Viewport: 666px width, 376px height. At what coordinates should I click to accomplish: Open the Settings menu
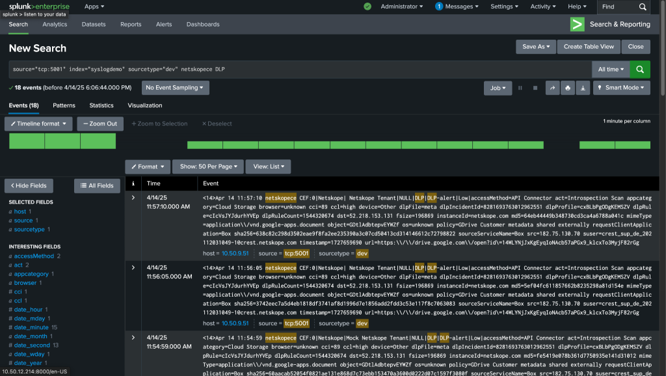pos(504,7)
